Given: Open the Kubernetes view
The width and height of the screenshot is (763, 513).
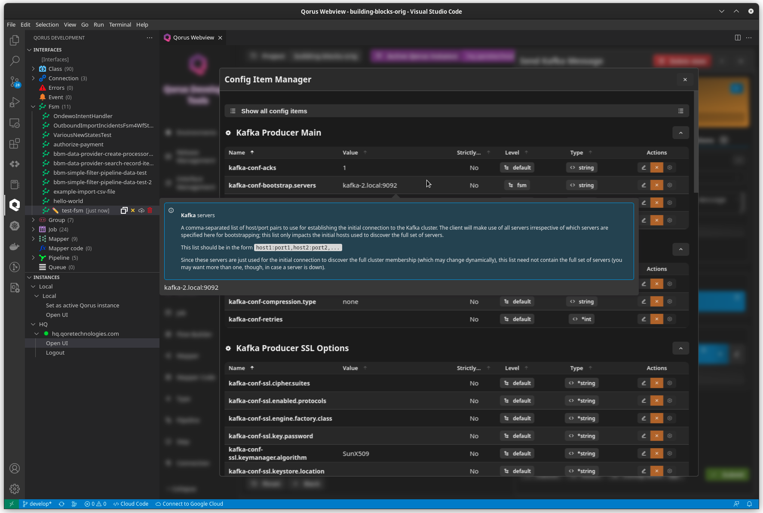Looking at the screenshot, I should [x=15, y=226].
